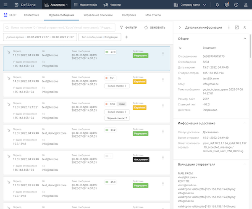Click the detail panel scrollbar
Image resolution: width=252 pixels, height=209 pixels.
click(250, 46)
